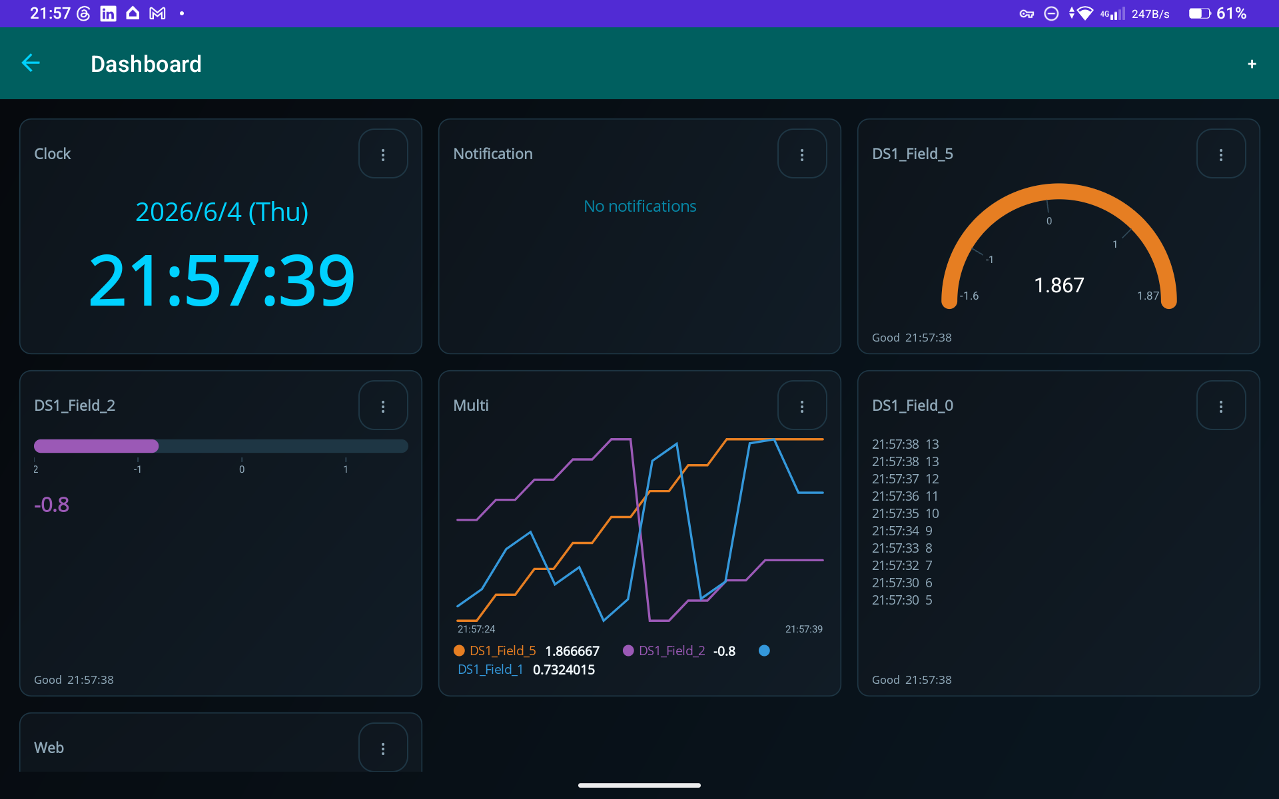The height and width of the screenshot is (799, 1279).
Task: Go back using the arrow icon
Action: pos(31,63)
